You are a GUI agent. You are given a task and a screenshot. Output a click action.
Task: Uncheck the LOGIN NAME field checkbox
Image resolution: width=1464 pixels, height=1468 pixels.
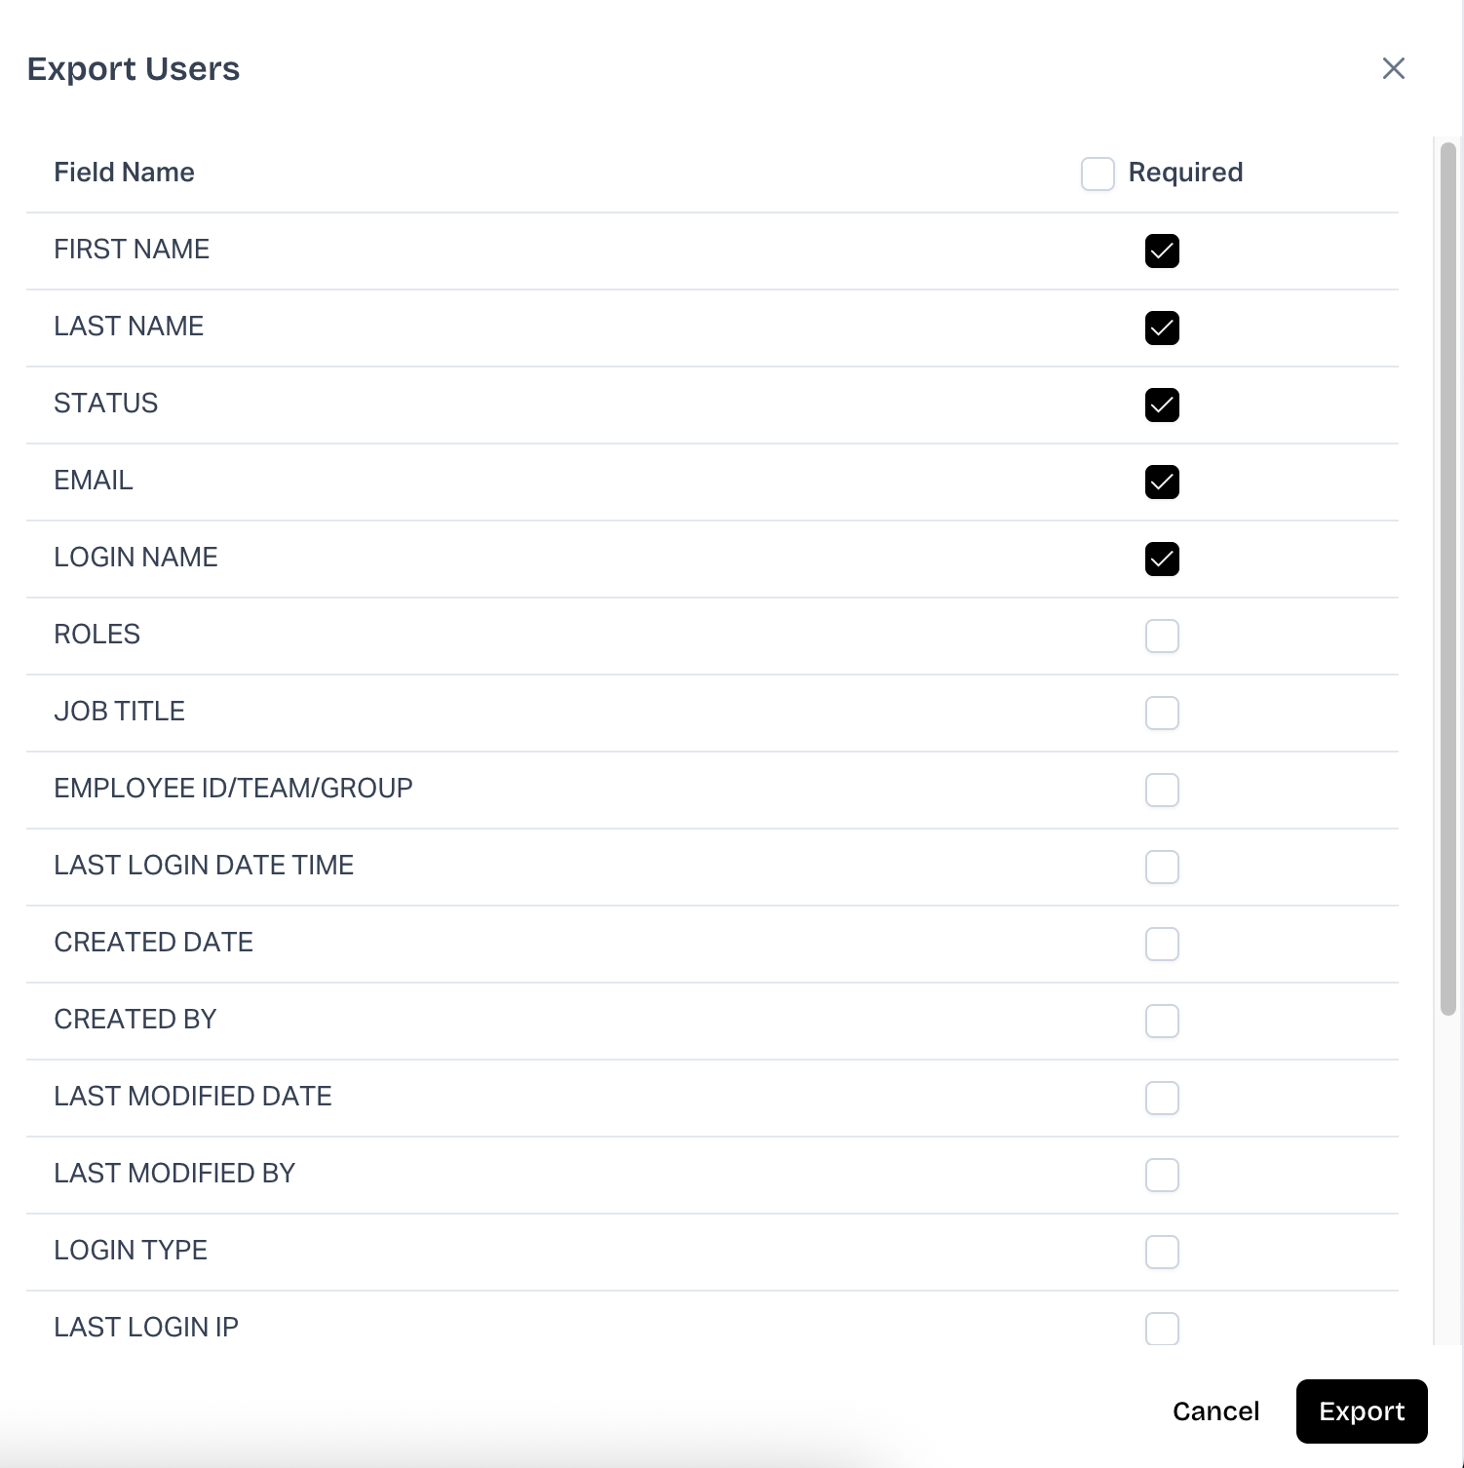pyautogui.click(x=1162, y=559)
